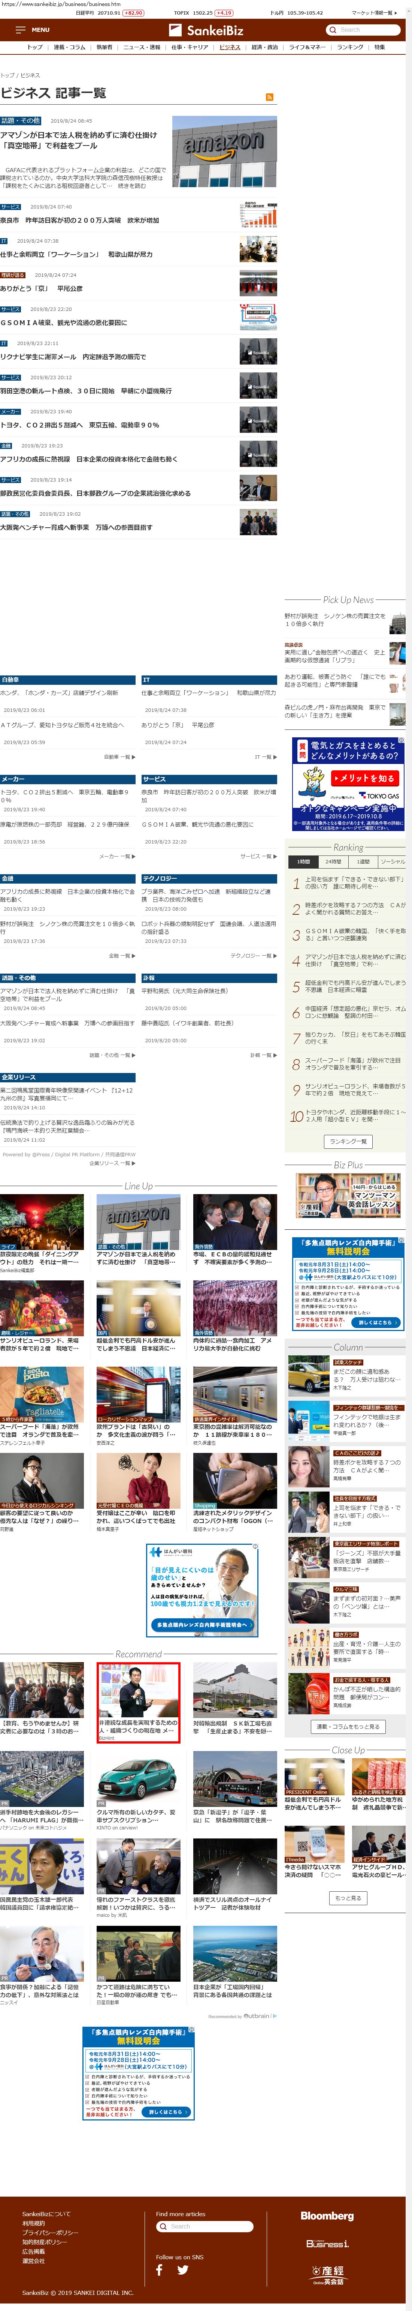Click 連載・コラムをもっと見る button
The height and width of the screenshot is (2311, 412).
[348, 1725]
